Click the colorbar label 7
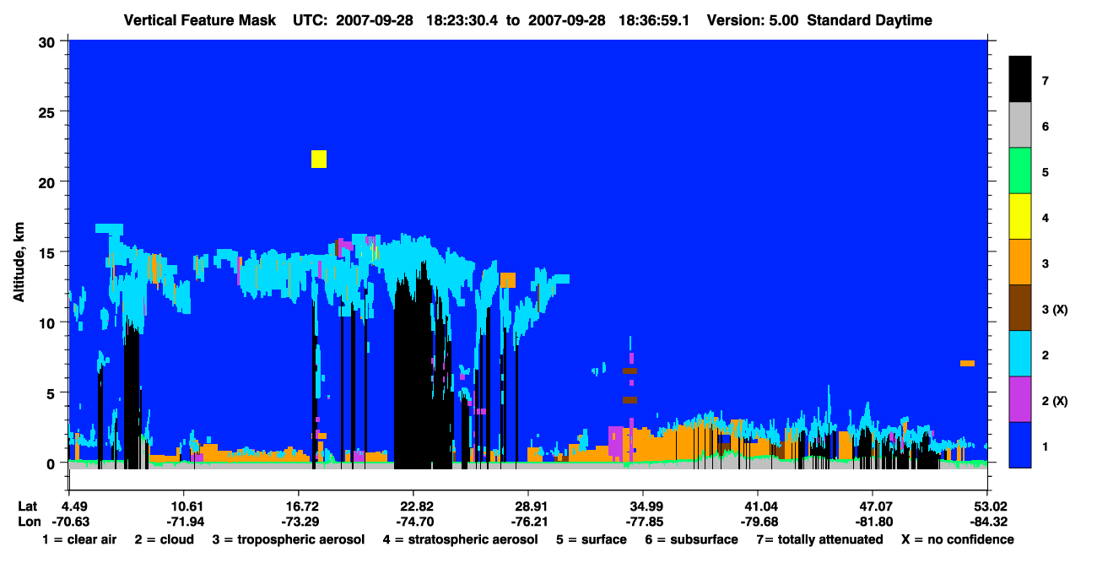 [1046, 81]
